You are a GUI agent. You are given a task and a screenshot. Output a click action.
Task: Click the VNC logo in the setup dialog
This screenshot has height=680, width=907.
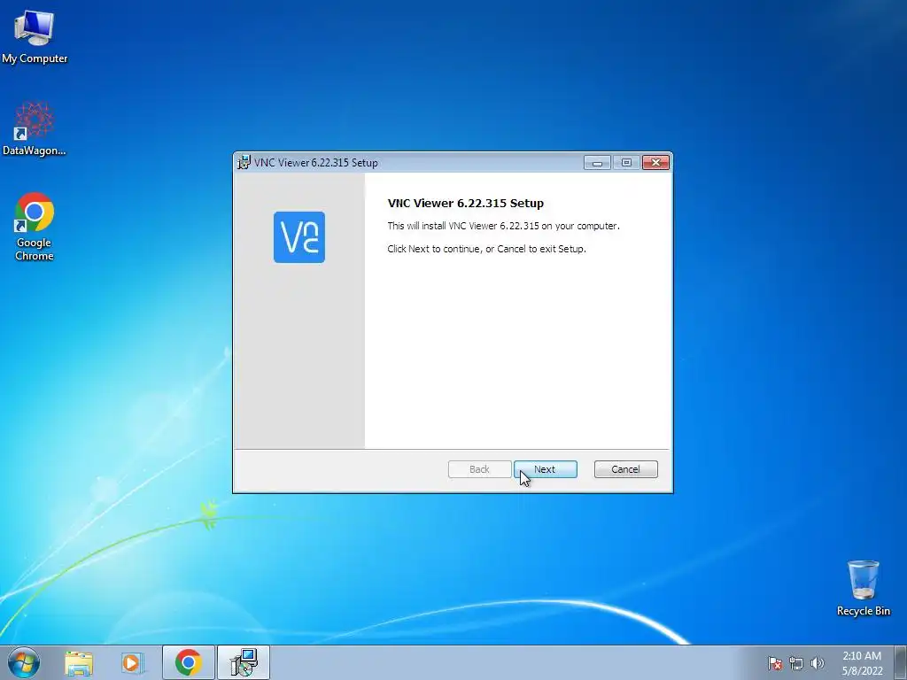pyautogui.click(x=299, y=237)
